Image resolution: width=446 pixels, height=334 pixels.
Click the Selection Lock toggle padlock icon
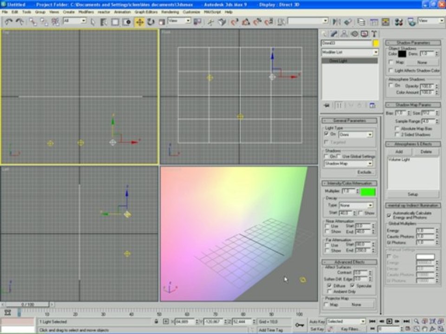156,321
